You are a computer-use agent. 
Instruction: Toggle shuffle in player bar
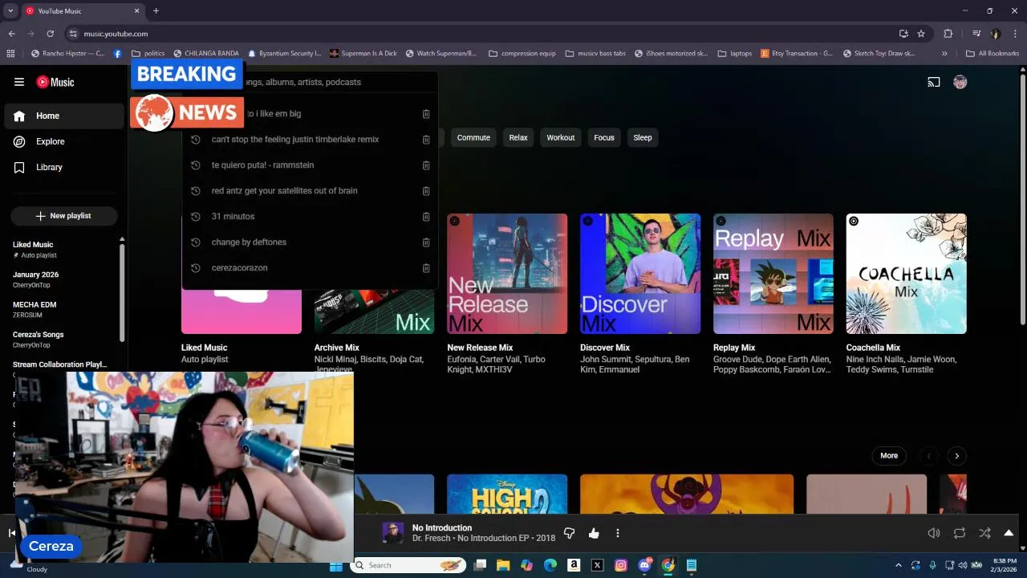pos(985,533)
